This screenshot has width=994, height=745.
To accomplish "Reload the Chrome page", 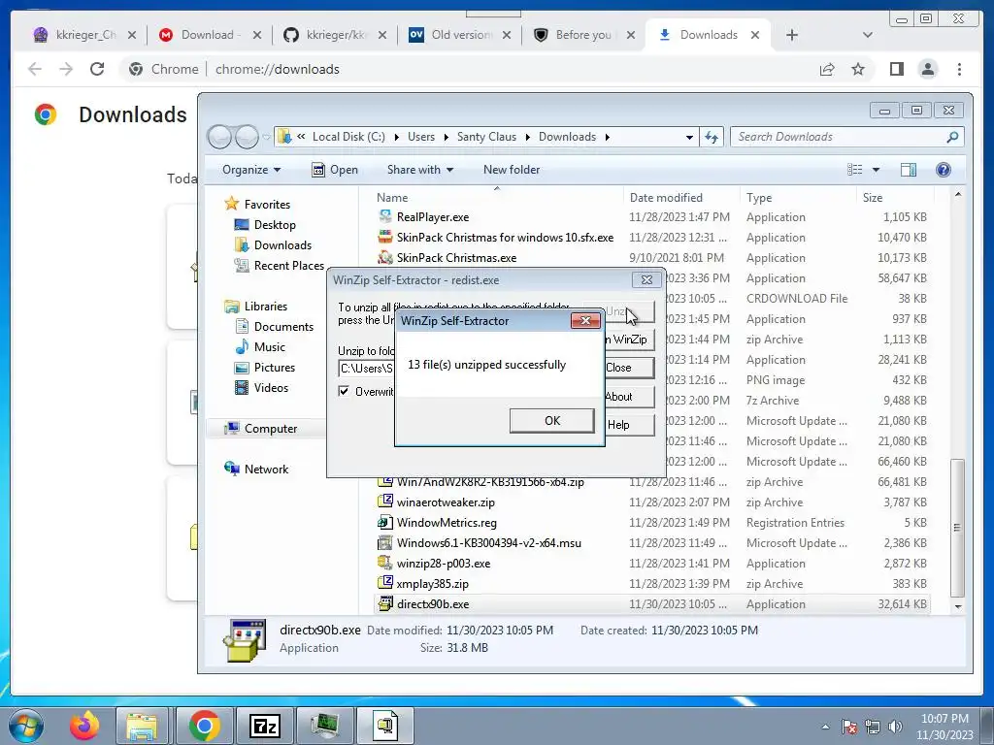I will pyautogui.click(x=97, y=69).
